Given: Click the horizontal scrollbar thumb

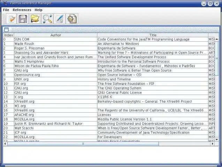Looking at the screenshot, I should pyautogui.click(x=83, y=144).
